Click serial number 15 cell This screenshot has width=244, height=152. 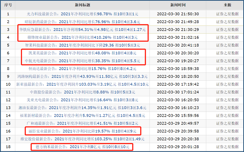click(8, 123)
